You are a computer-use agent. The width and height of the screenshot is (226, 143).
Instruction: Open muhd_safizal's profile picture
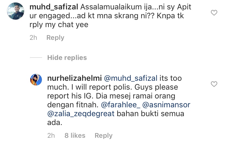coord(16,11)
